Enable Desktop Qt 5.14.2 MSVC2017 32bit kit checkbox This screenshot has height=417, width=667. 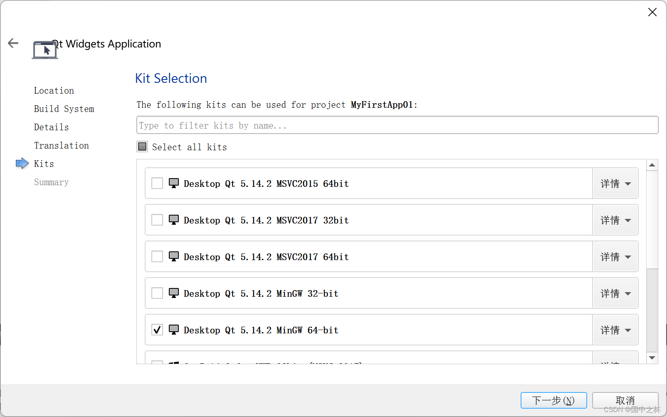pos(157,220)
